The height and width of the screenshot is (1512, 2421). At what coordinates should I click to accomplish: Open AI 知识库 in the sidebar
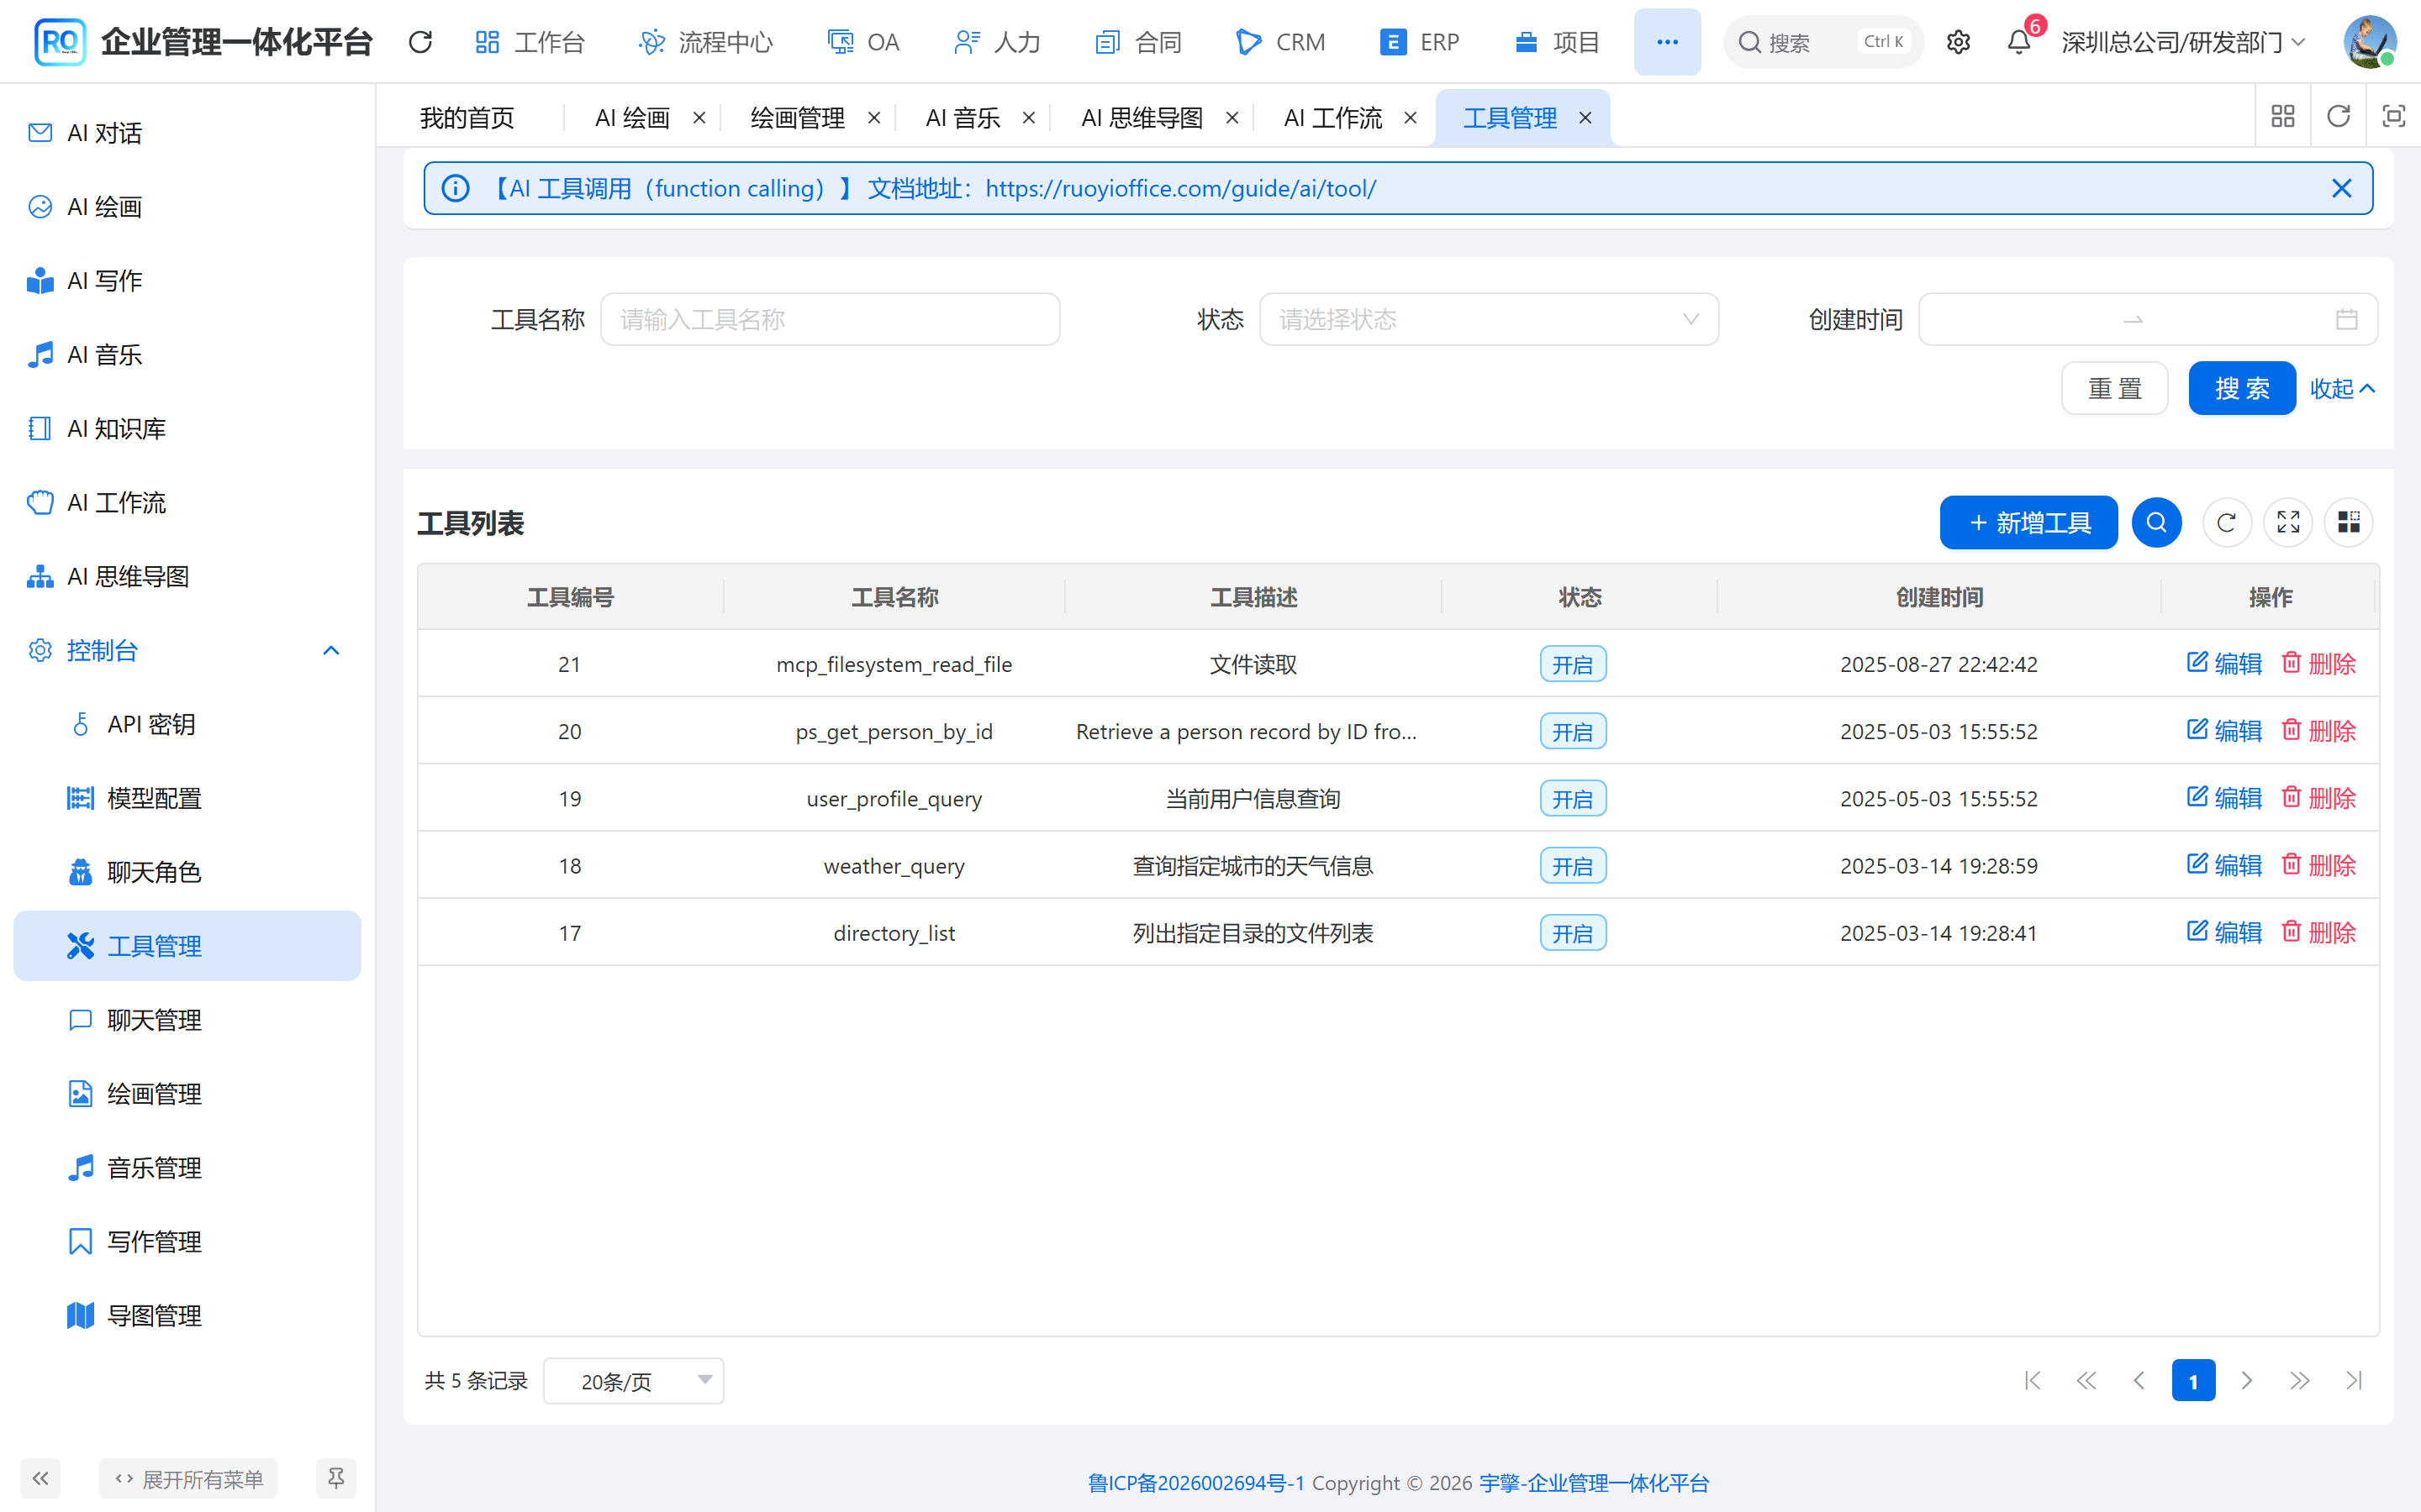tap(187, 428)
